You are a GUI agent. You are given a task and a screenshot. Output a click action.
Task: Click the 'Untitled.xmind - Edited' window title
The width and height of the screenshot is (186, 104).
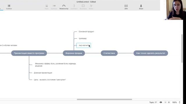[86, 2]
